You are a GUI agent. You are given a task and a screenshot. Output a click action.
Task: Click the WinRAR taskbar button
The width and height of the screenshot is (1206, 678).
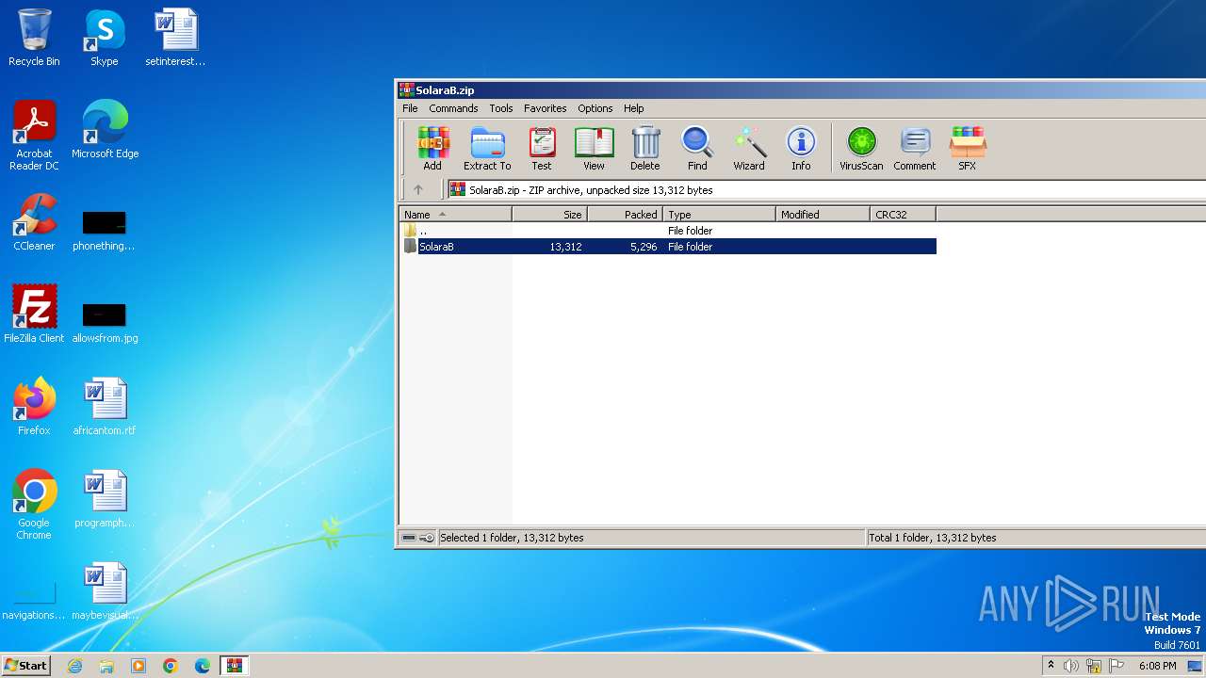235,666
